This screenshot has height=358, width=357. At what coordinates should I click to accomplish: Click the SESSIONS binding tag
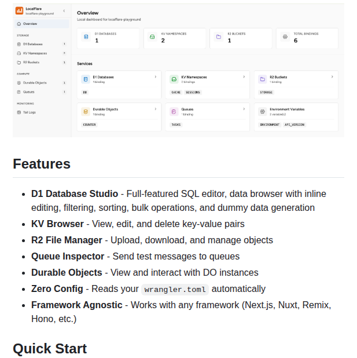click(193, 92)
